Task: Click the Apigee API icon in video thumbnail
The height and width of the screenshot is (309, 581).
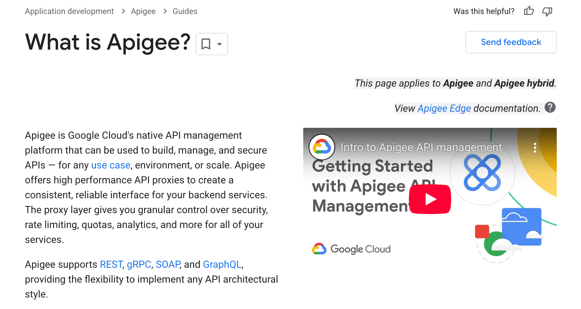Action: click(x=482, y=172)
